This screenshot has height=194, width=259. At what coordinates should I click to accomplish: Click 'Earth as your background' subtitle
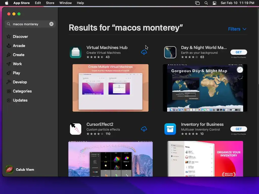[199, 53]
